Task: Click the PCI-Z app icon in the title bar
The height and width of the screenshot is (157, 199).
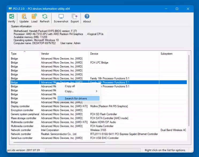Action: pyautogui.click(x=10, y=9)
